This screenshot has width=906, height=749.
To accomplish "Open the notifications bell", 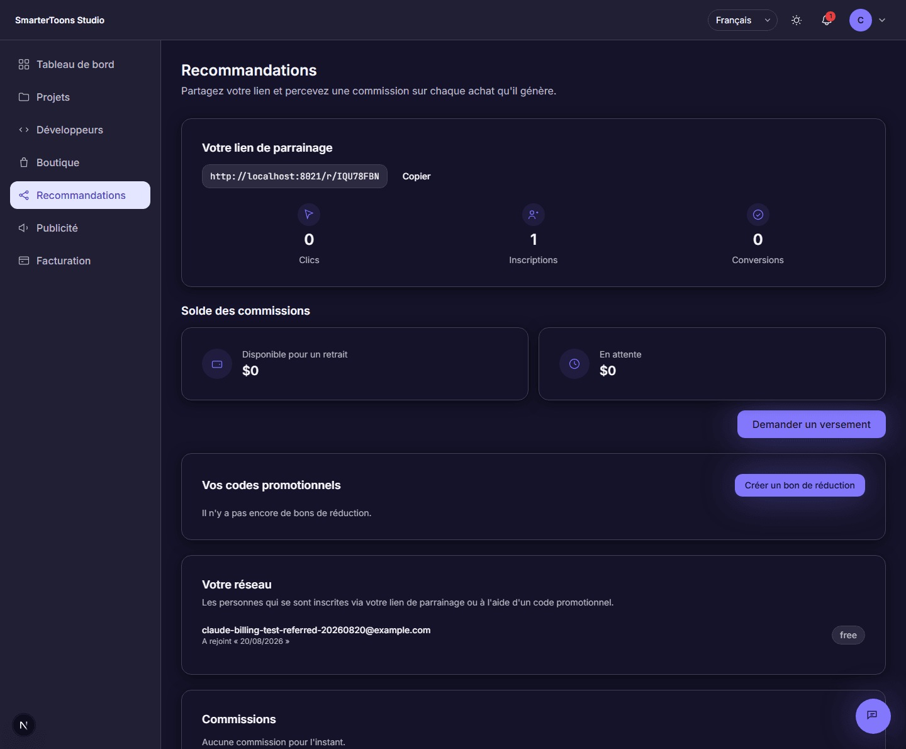I will tap(827, 20).
